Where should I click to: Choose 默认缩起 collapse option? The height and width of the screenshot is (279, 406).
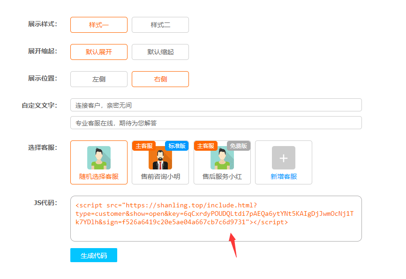click(160, 52)
